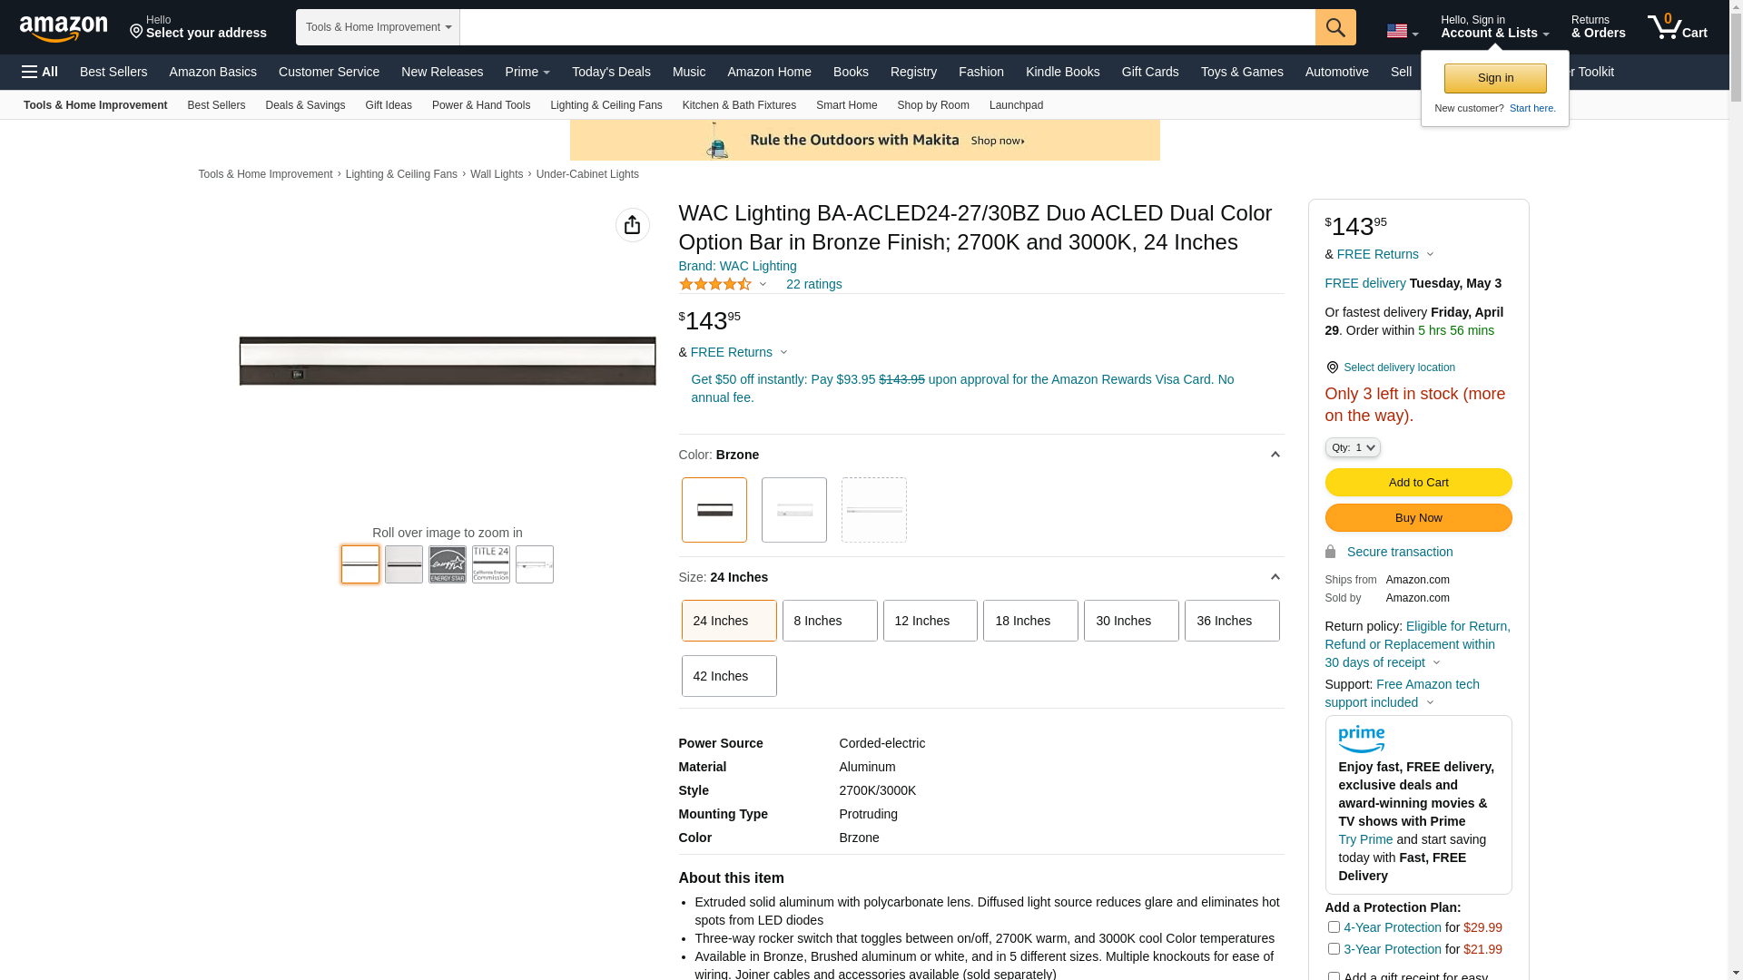Choose the 36 Inches size option
Viewport: 1743px width, 980px height.
(x=1231, y=621)
